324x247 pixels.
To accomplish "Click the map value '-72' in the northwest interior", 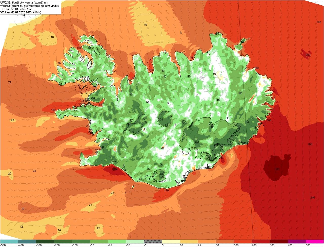I will click(131, 94).
